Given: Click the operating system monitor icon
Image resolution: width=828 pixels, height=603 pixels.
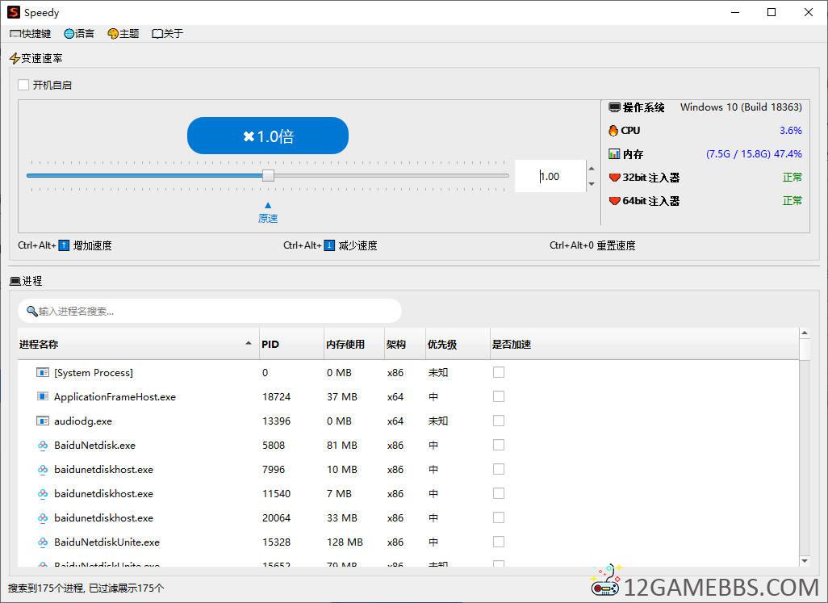Looking at the screenshot, I should [x=614, y=107].
